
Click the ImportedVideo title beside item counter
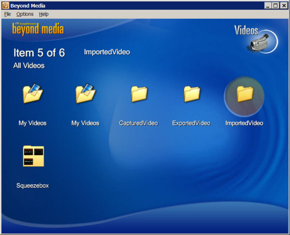click(107, 52)
